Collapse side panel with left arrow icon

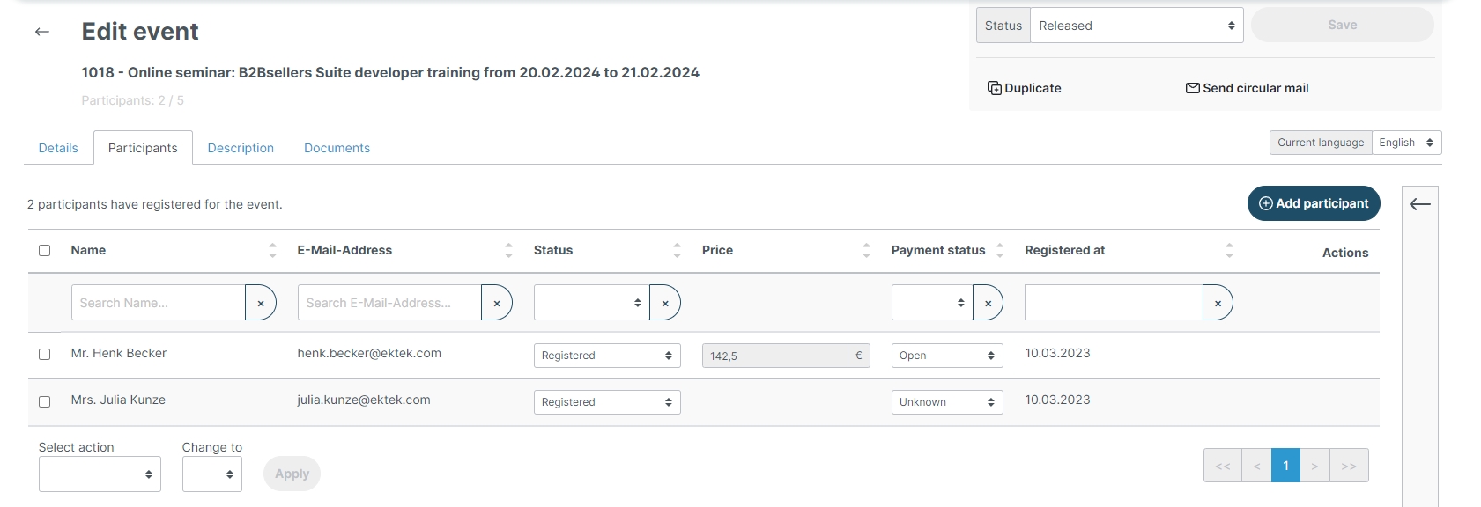(1419, 204)
